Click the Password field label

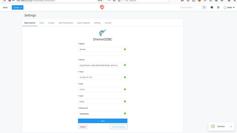pos(83,108)
